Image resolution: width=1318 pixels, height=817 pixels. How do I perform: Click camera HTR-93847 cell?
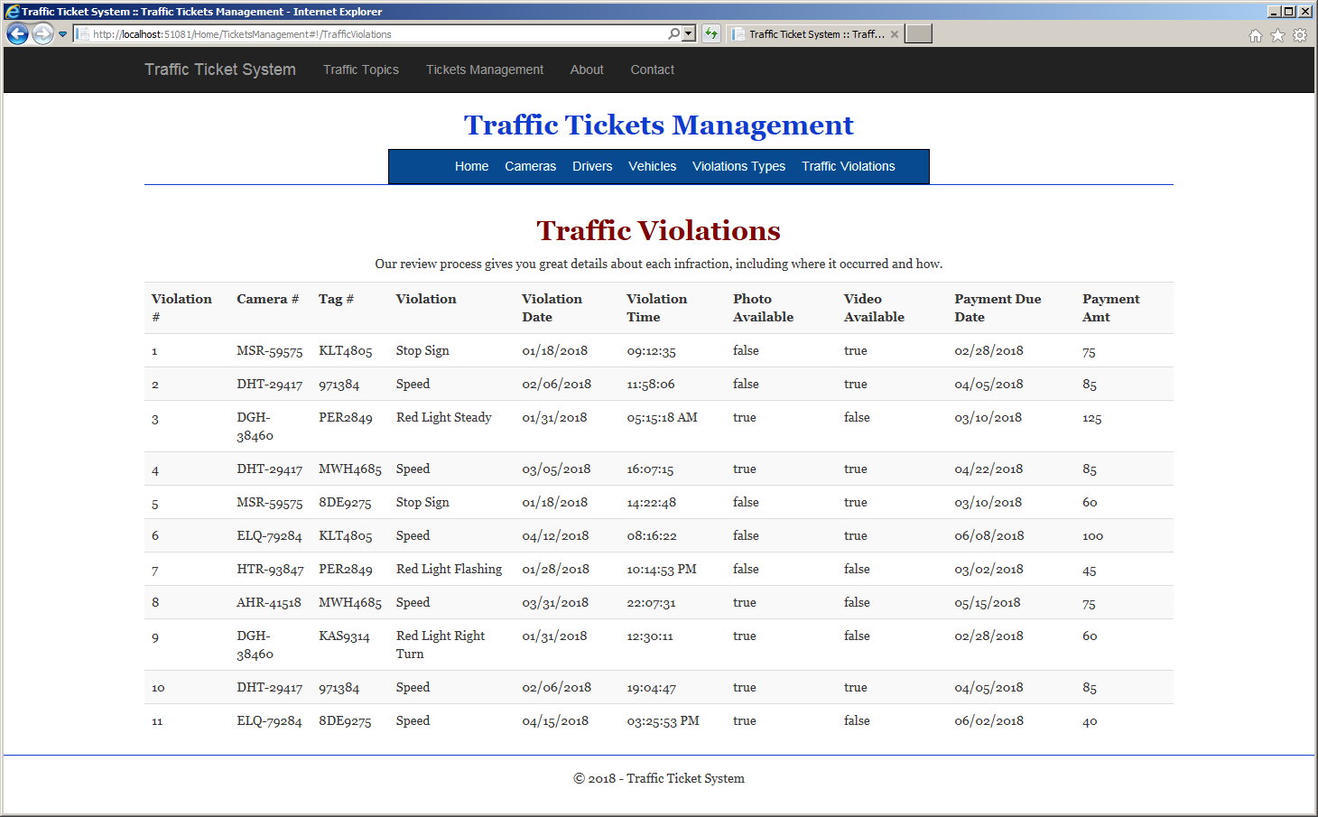pos(270,570)
